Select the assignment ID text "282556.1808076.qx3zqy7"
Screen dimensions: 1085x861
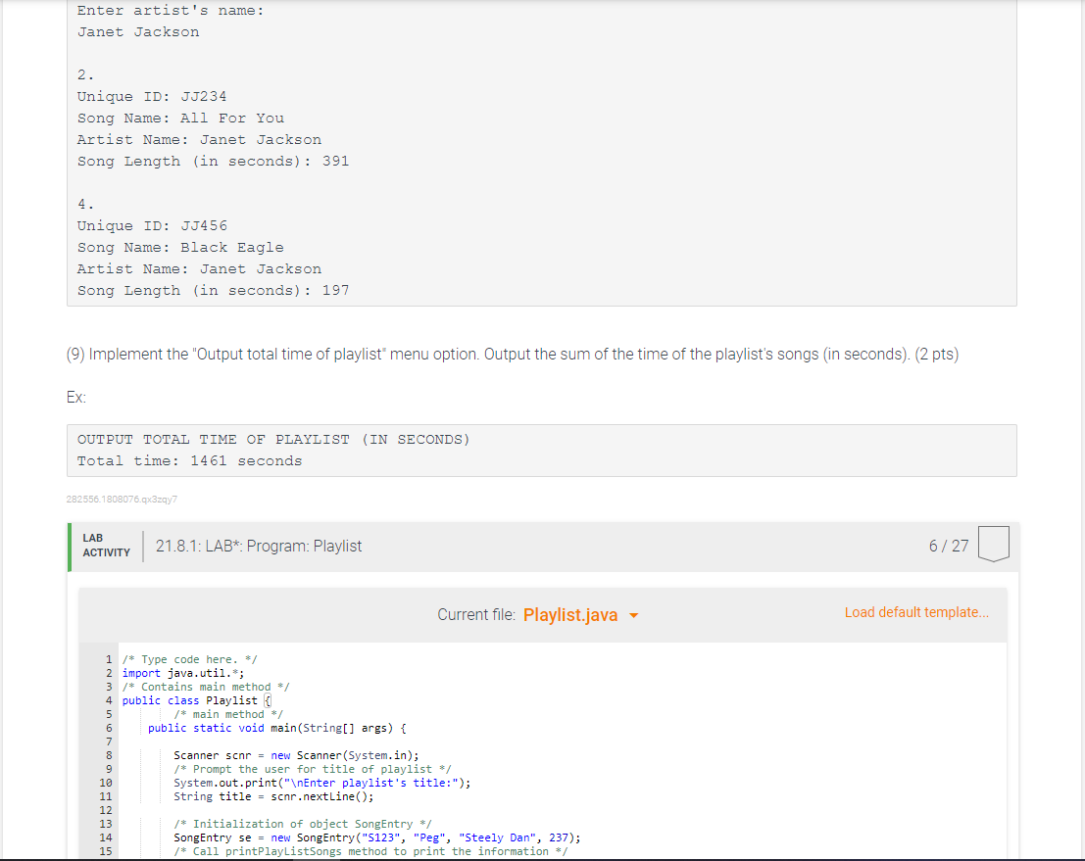(x=121, y=500)
